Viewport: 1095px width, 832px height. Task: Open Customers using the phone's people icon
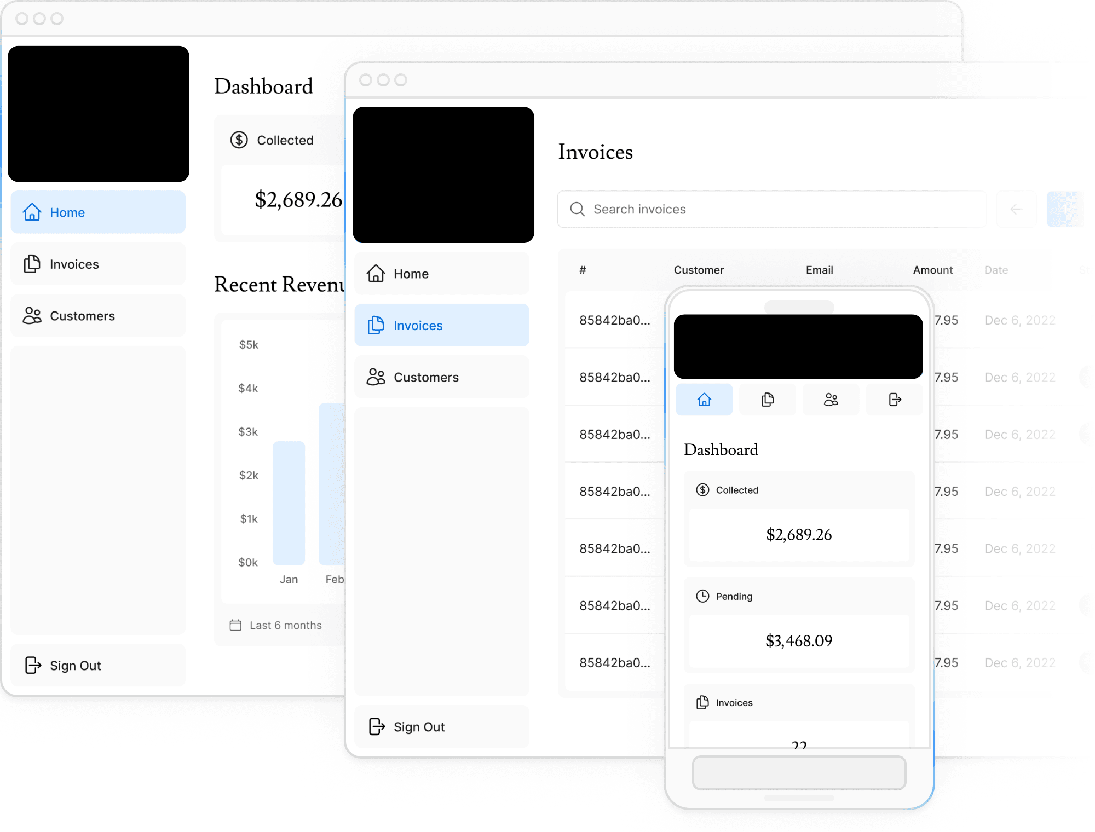pyautogui.click(x=831, y=400)
